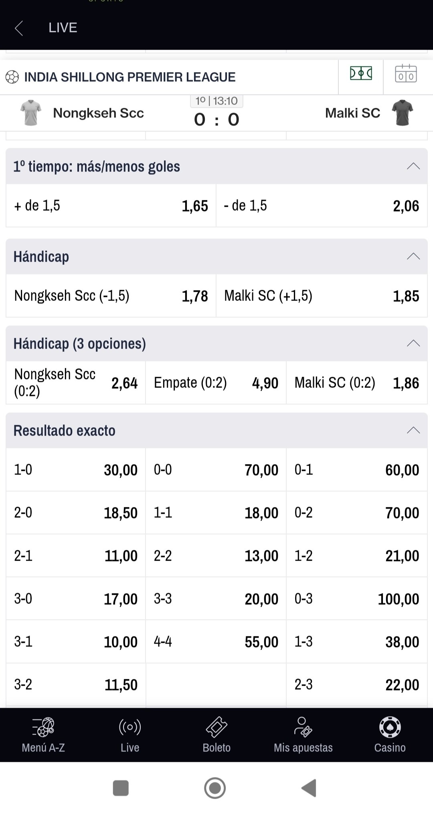Open the Boleto bet slip tab

(216, 735)
